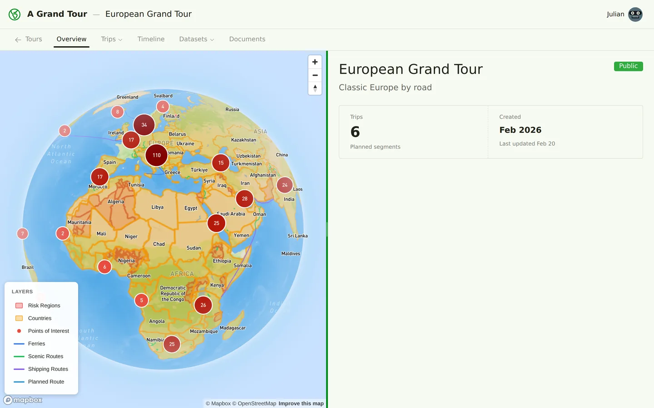Click the zoom out icon on the map
Image resolution: width=654 pixels, height=408 pixels.
pyautogui.click(x=315, y=75)
